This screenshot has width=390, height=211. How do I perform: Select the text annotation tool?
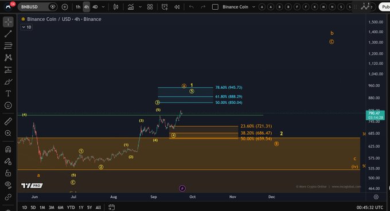click(x=8, y=93)
